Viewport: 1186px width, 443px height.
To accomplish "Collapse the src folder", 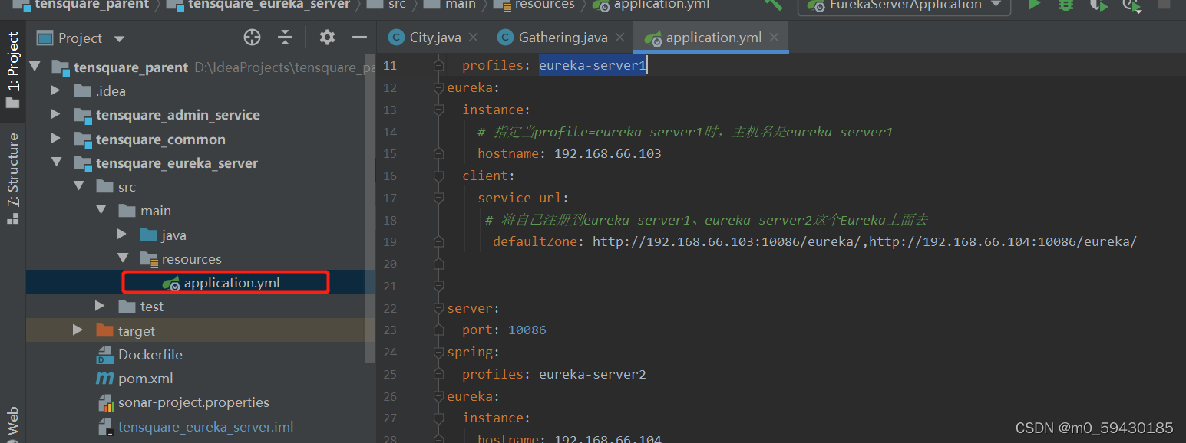I will (78, 187).
